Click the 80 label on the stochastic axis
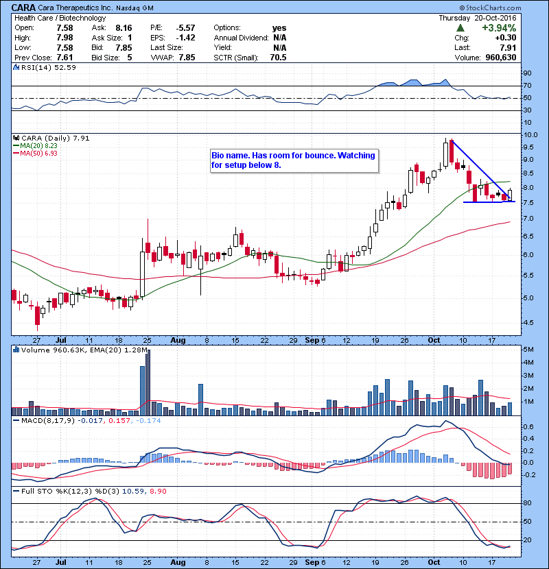The width and height of the screenshot is (549, 569). pyautogui.click(x=527, y=503)
